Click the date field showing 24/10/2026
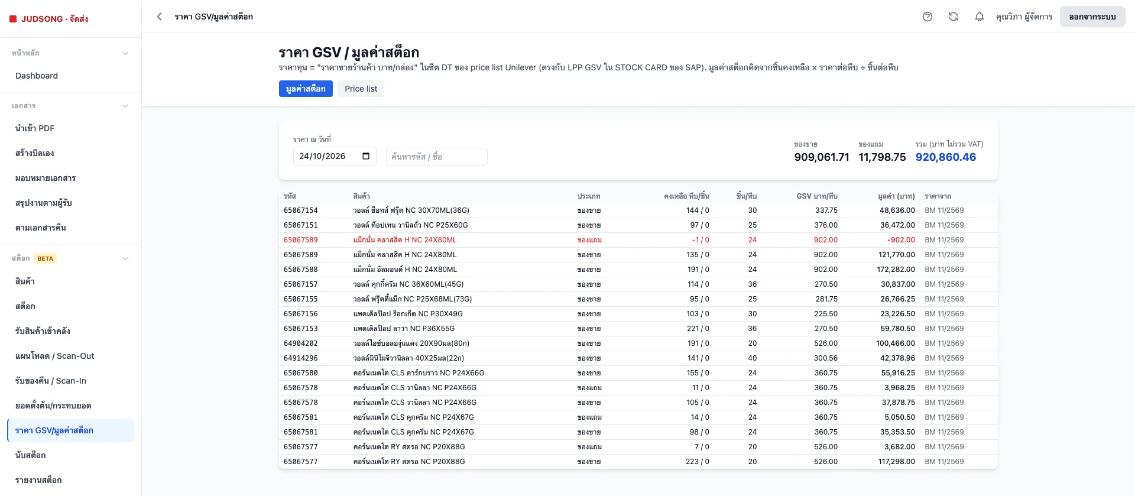 pos(335,156)
